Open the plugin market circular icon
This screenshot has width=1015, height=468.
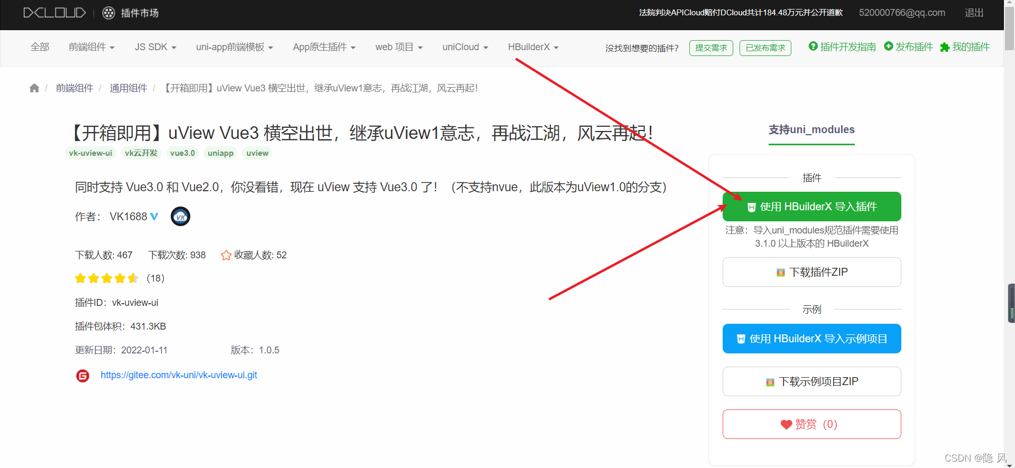click(x=108, y=13)
